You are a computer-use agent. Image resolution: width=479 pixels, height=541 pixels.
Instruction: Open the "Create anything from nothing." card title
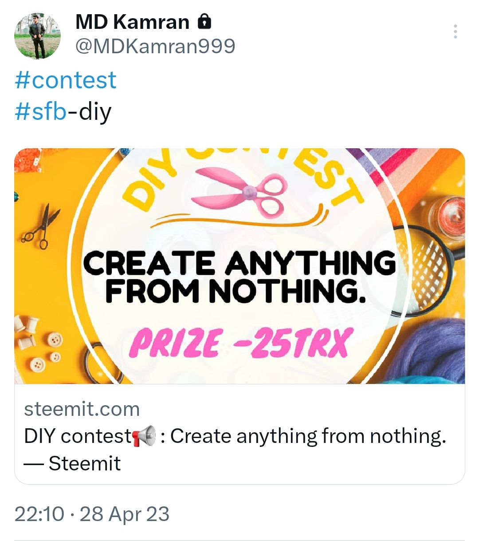click(x=308, y=436)
